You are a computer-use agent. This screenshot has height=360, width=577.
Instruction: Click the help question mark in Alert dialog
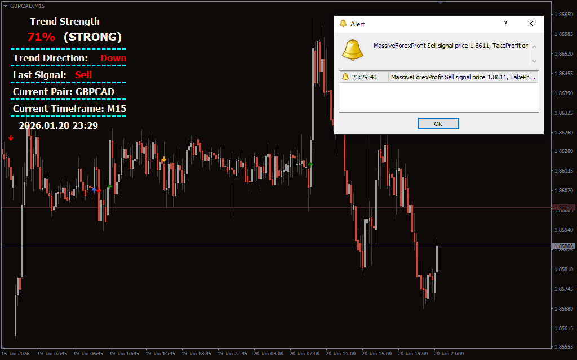point(505,24)
